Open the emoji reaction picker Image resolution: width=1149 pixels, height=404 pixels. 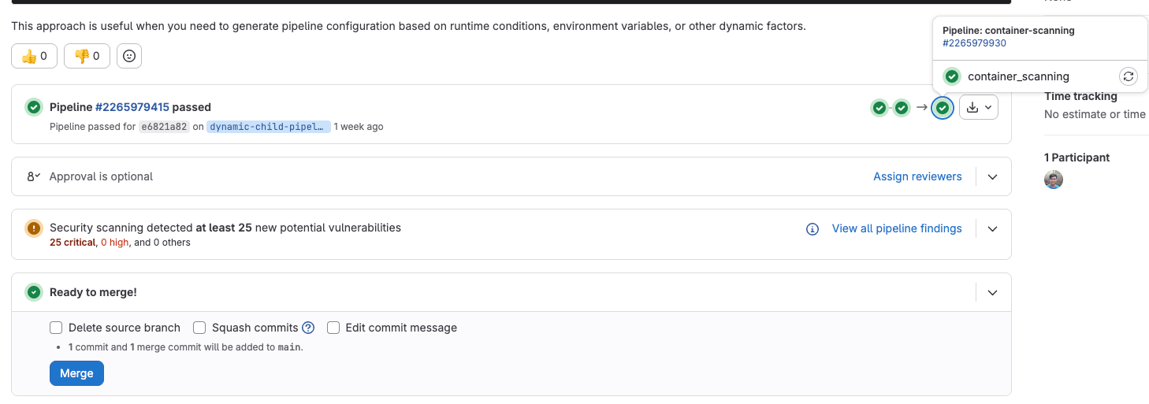pyautogui.click(x=129, y=56)
